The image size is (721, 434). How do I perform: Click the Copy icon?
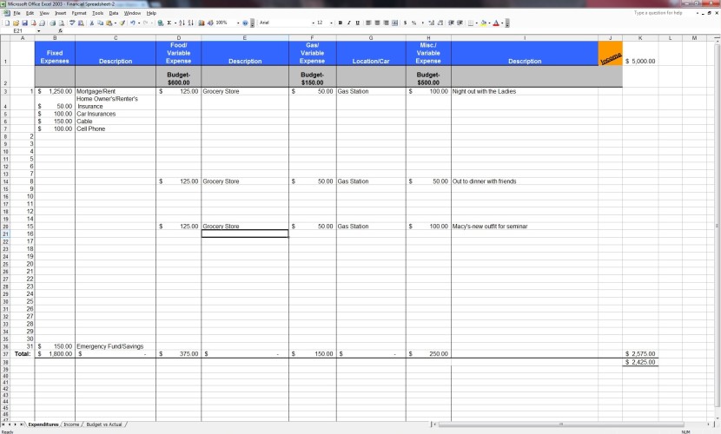pos(100,23)
